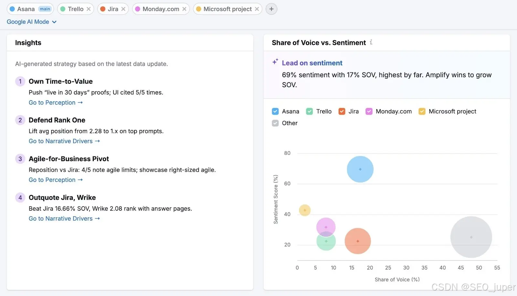This screenshot has height=296, width=517.
Task: Select the gray Other bubble on chart
Action: [x=471, y=237]
